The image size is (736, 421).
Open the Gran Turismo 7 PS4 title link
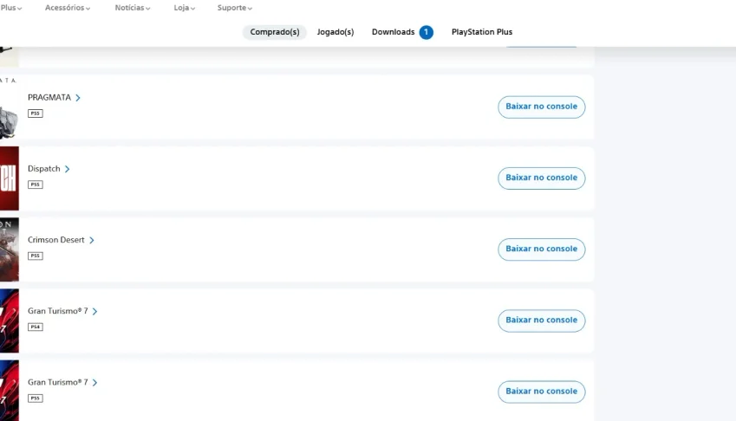point(58,311)
